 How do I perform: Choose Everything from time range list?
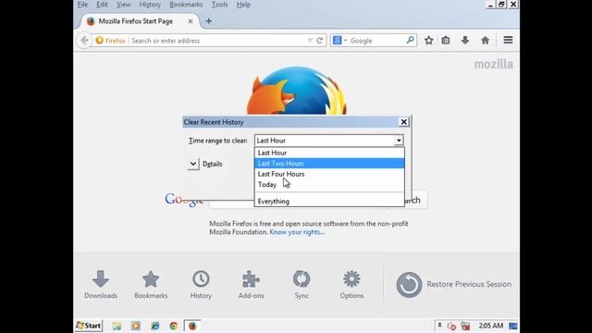(x=329, y=202)
